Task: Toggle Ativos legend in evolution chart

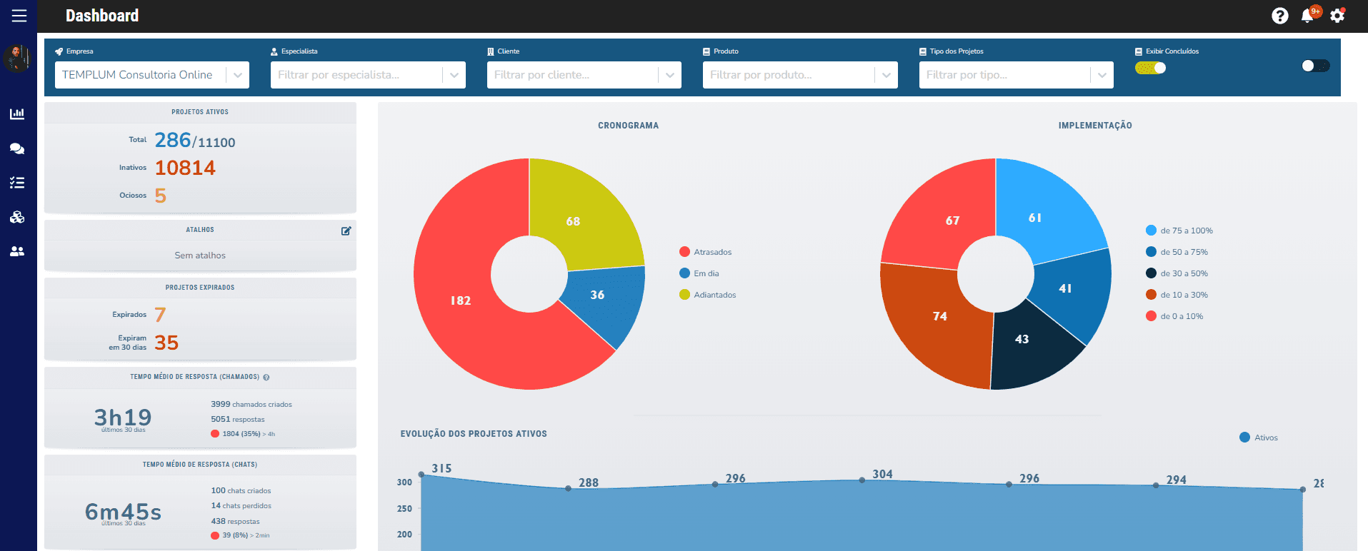Action: tap(1259, 438)
